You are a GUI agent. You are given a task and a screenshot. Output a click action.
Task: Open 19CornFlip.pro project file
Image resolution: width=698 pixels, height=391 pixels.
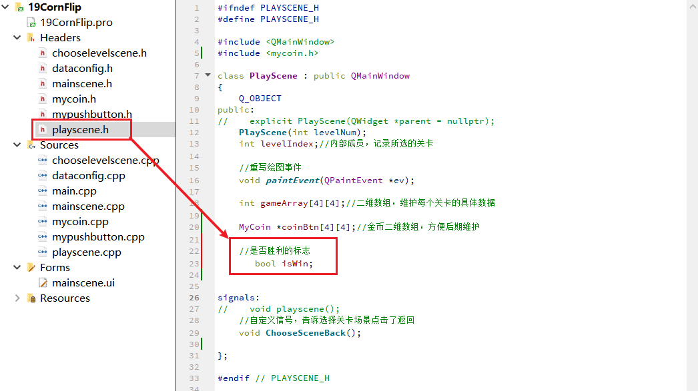click(x=76, y=23)
